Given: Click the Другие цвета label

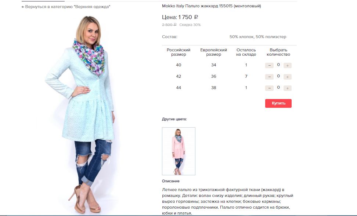Looking at the screenshot, I should pyautogui.click(x=174, y=119).
